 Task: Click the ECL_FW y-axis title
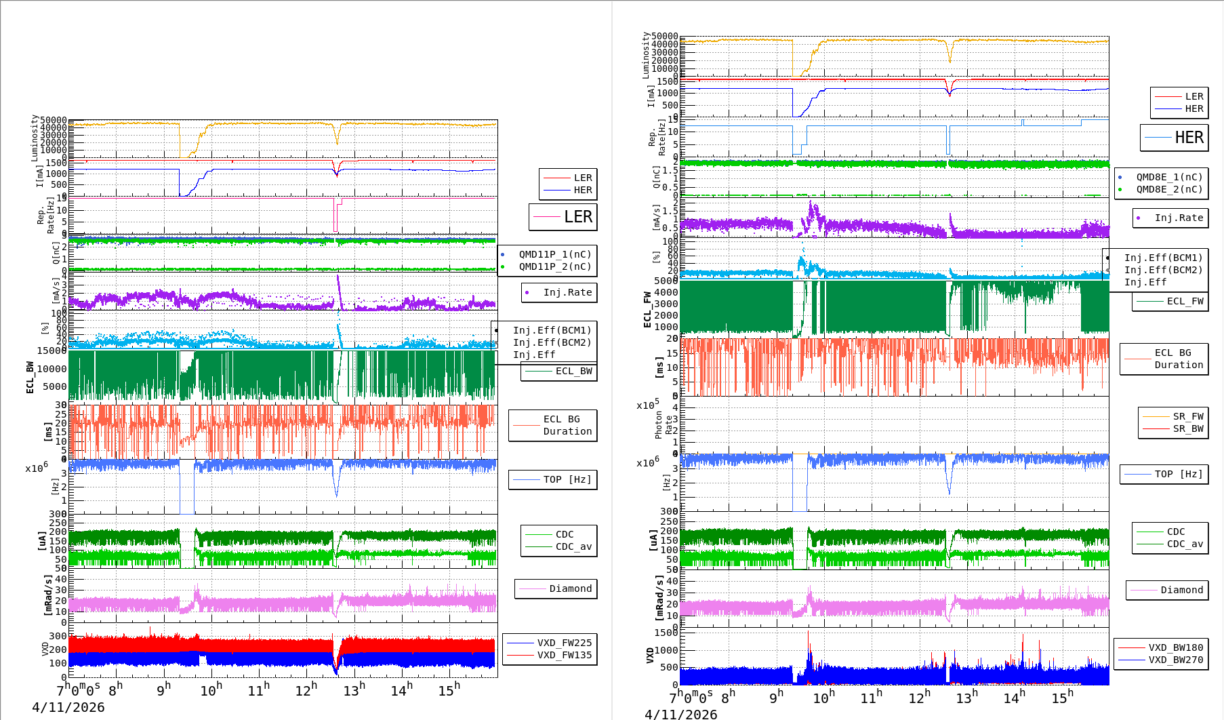pyautogui.click(x=648, y=309)
